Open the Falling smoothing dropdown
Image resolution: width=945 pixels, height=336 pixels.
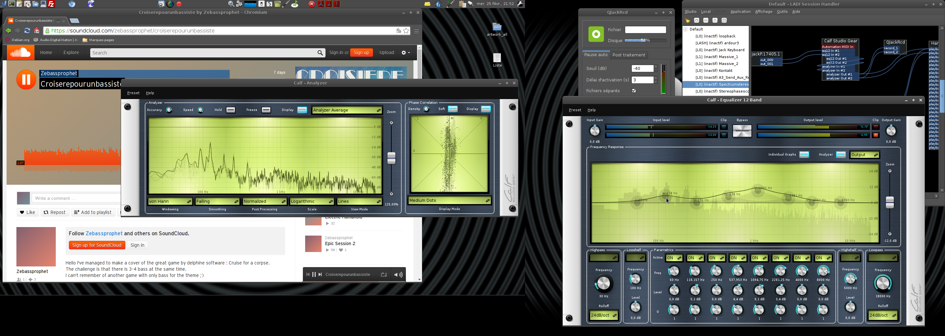pos(218,201)
